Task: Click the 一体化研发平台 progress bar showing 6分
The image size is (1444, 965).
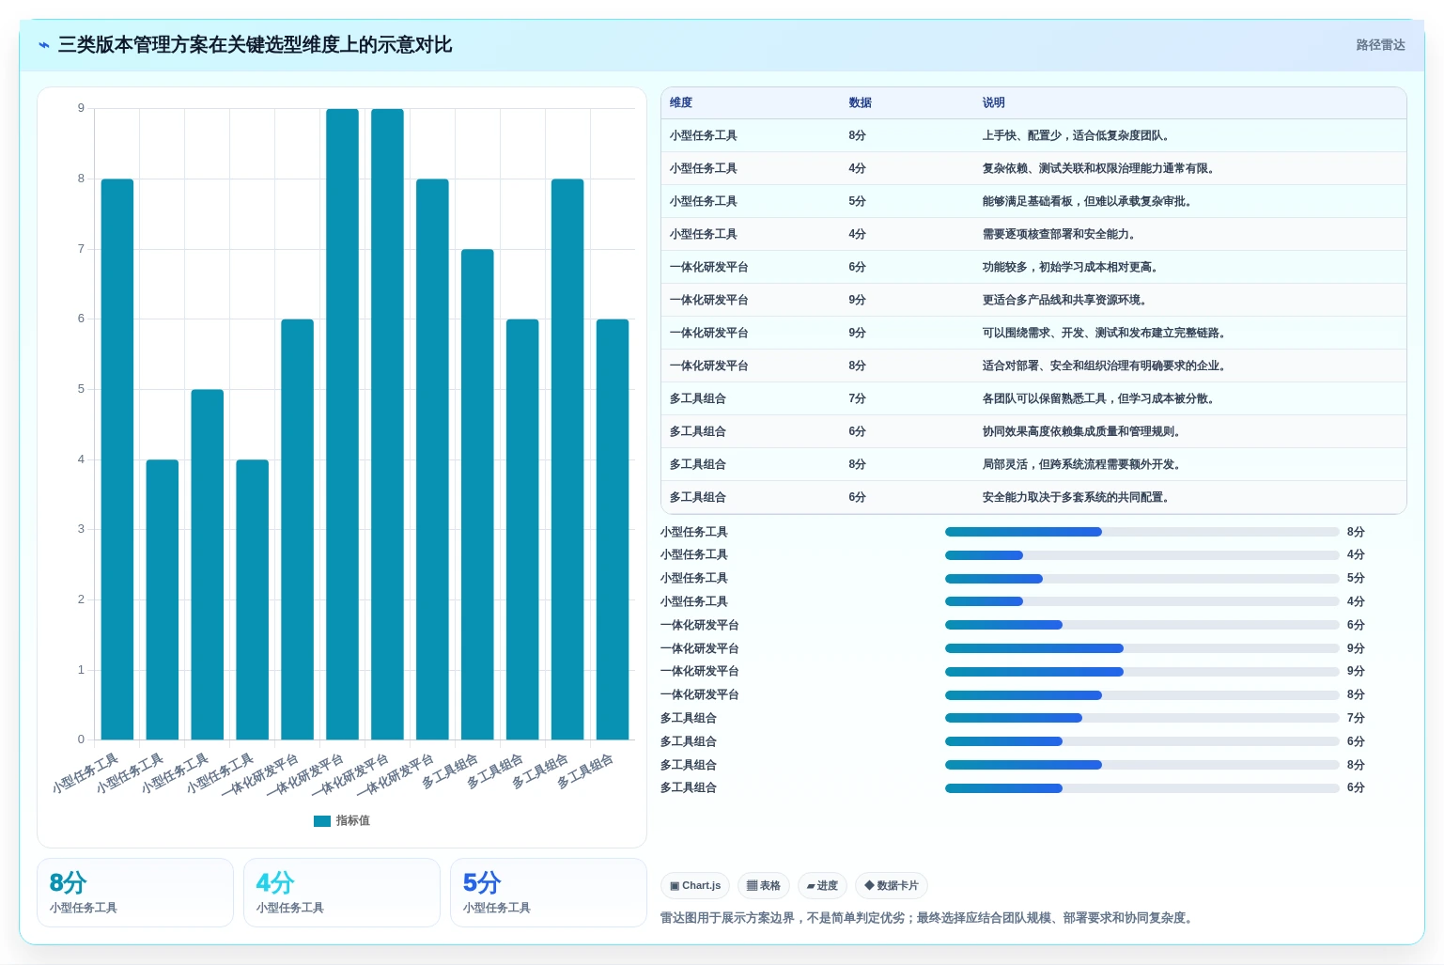Action: point(1141,626)
